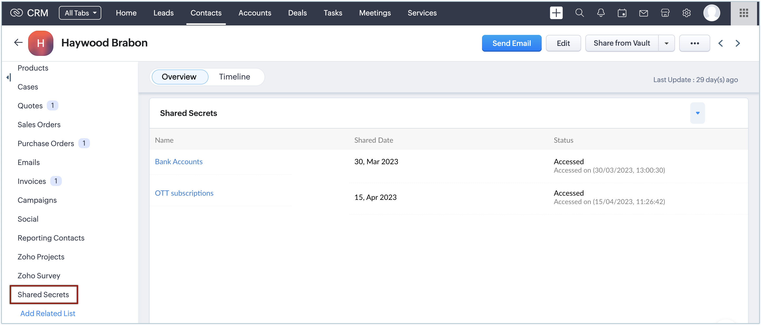Open Share from Vault dropdown arrow
Image resolution: width=761 pixels, height=325 pixels.
click(x=666, y=43)
